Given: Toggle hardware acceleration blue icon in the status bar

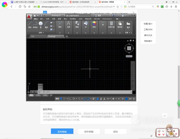Looking at the screenshot, I should tap(127, 99).
